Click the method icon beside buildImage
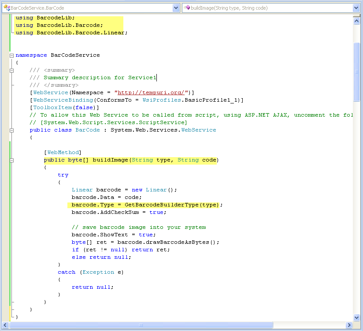Image resolution: width=363 pixels, height=331 pixels. click(x=187, y=7)
